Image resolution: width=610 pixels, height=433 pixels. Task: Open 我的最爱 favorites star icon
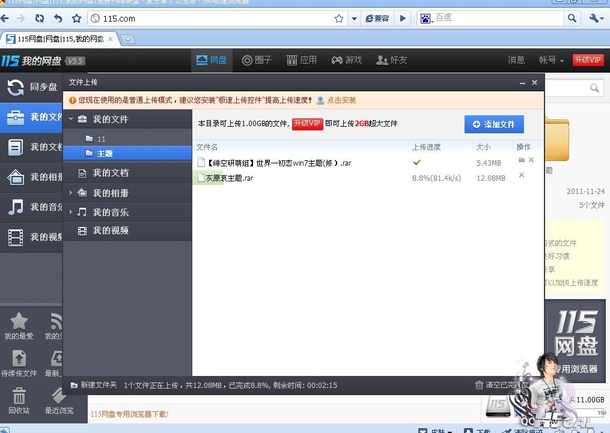19,322
